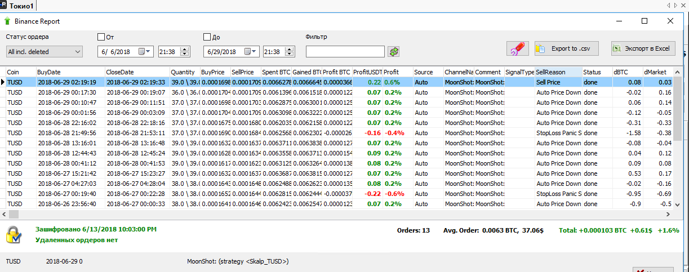This screenshot has width=689, height=272.
Task: Click the red wrench settings icon button
Action: click(518, 49)
